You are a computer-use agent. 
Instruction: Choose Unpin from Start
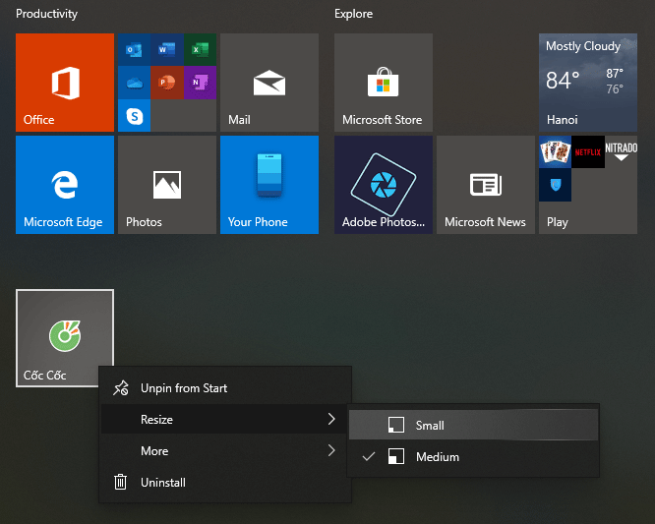225,388
